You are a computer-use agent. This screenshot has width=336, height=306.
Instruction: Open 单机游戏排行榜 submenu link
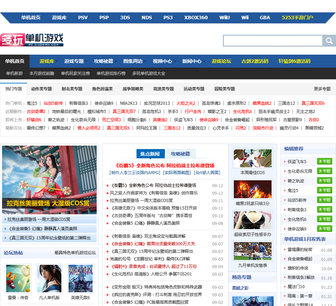[x=111, y=73]
